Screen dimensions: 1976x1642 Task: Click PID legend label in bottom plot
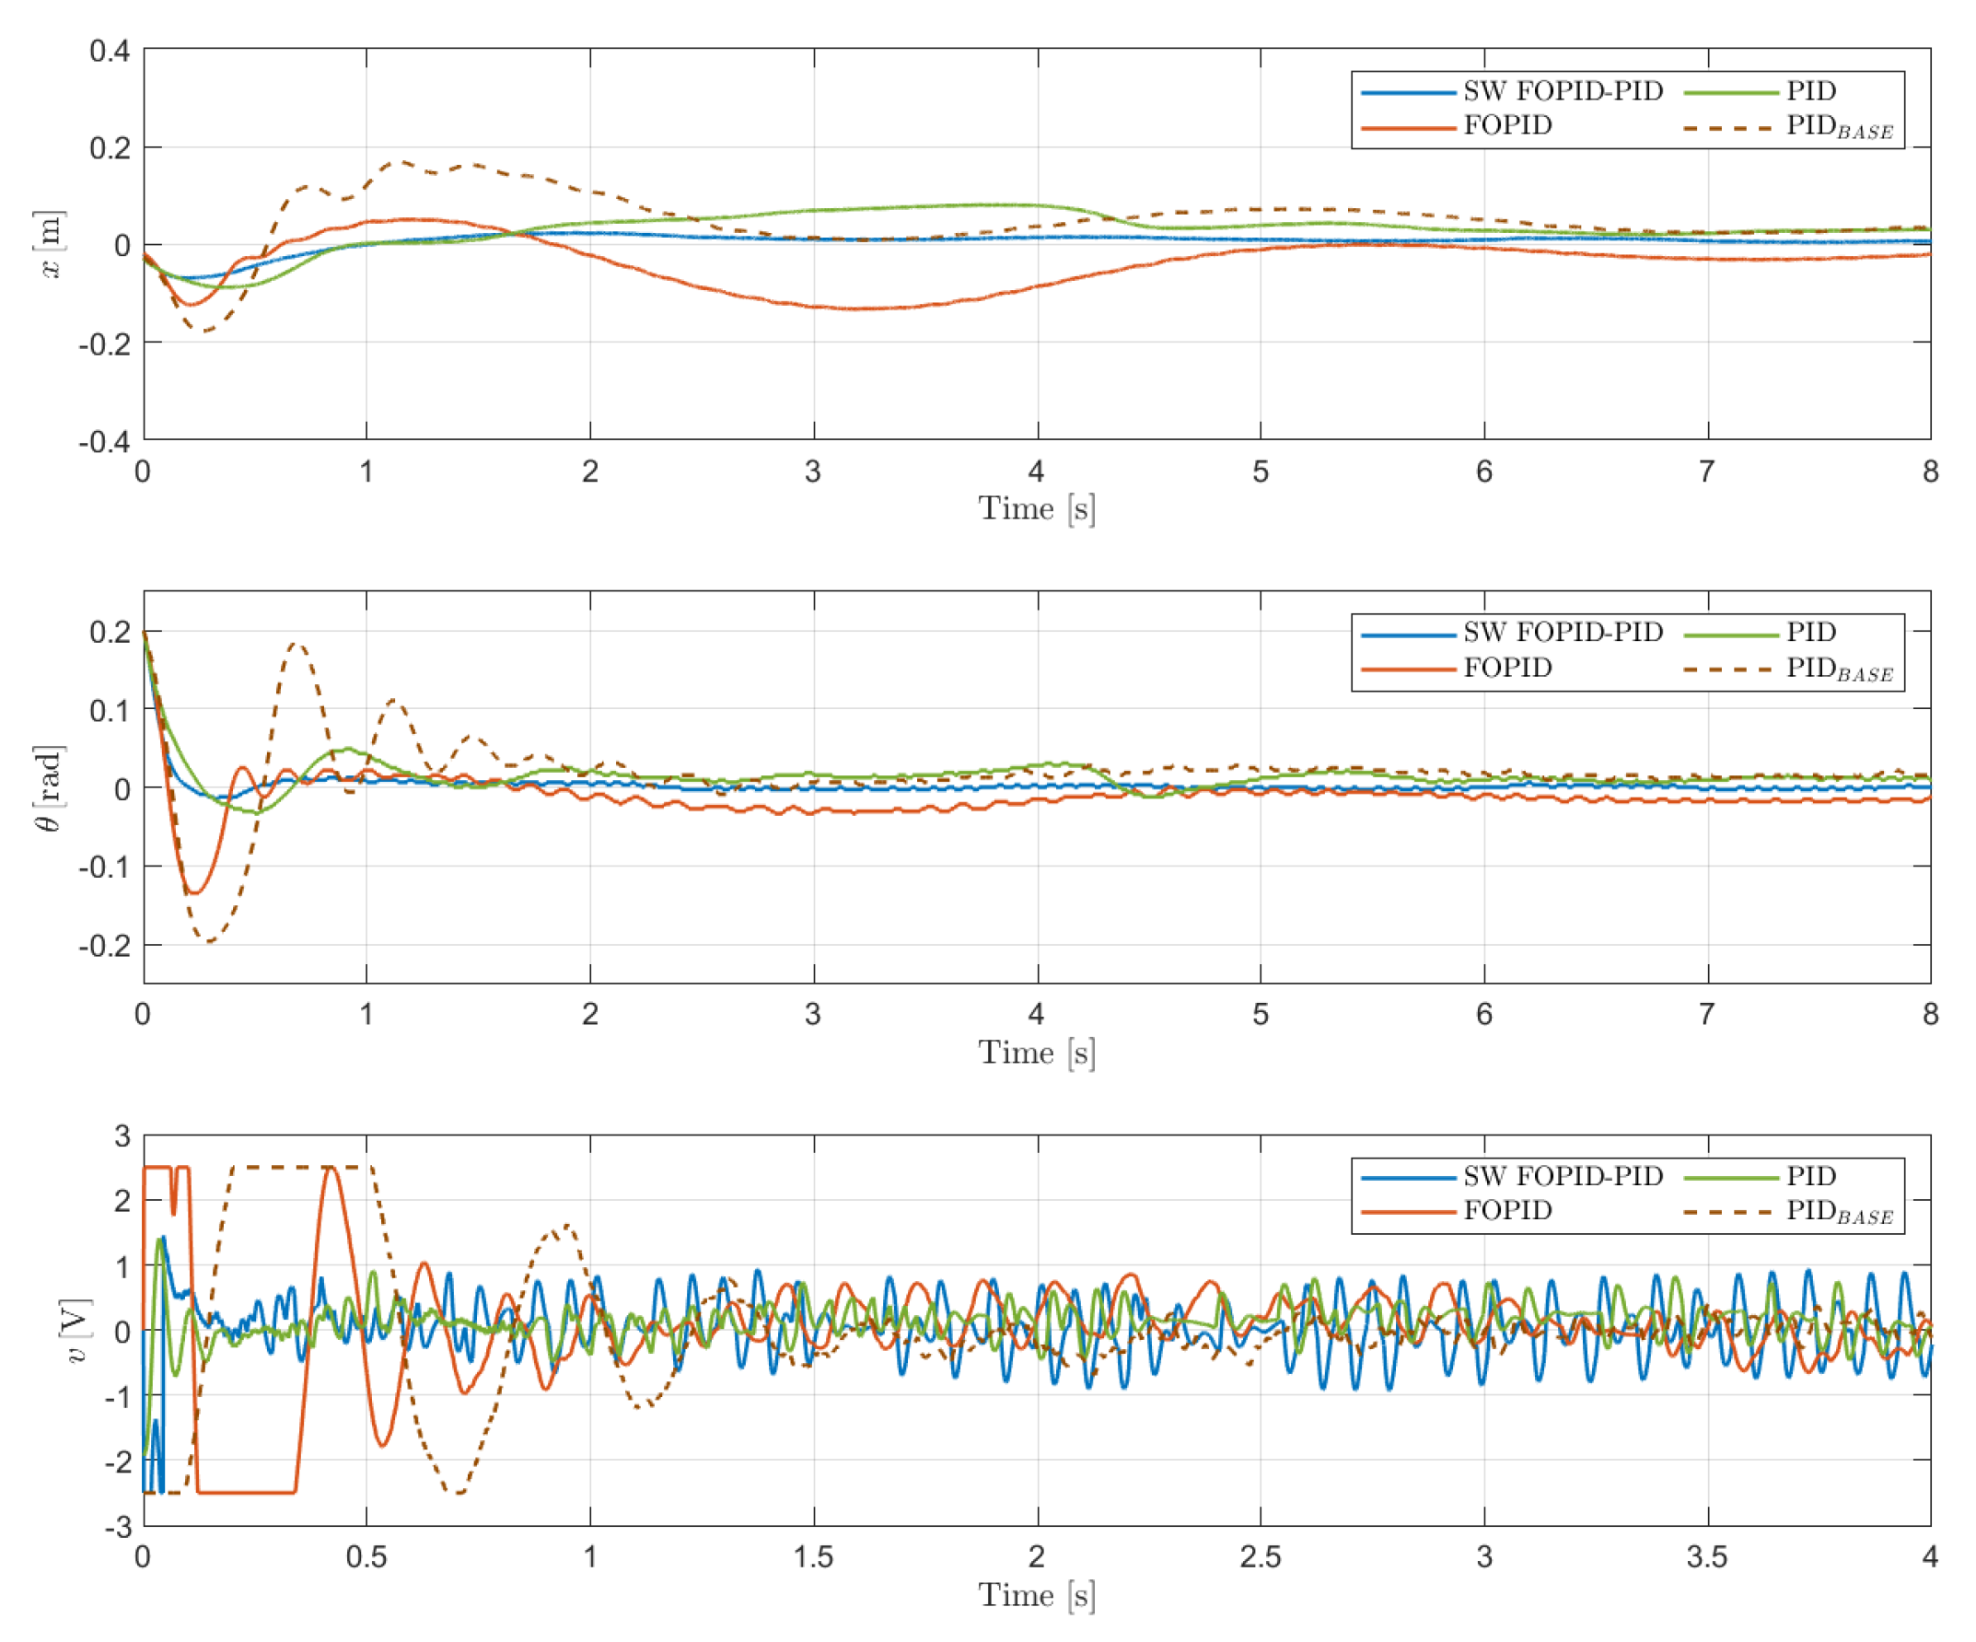tap(1810, 1176)
